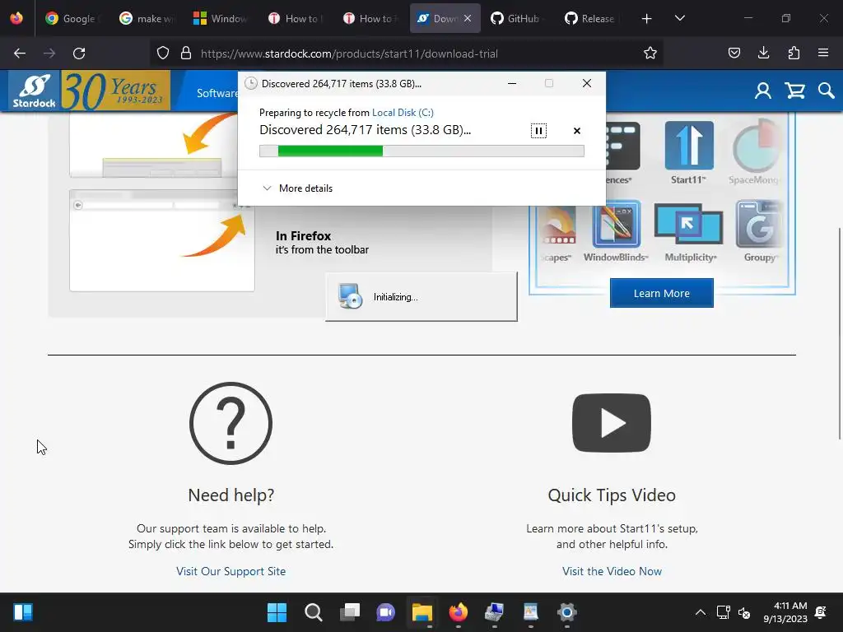Image resolution: width=843 pixels, height=632 pixels.
Task: Open Firefox extensions menu
Action: pyautogui.click(x=794, y=53)
